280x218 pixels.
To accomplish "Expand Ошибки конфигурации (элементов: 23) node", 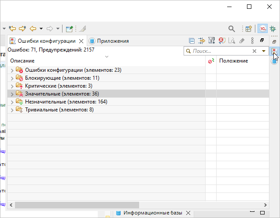I will [12, 70].
